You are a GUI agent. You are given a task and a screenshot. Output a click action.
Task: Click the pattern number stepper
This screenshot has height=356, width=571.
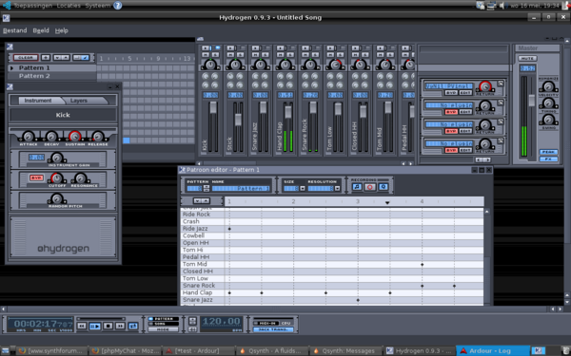tap(207, 189)
